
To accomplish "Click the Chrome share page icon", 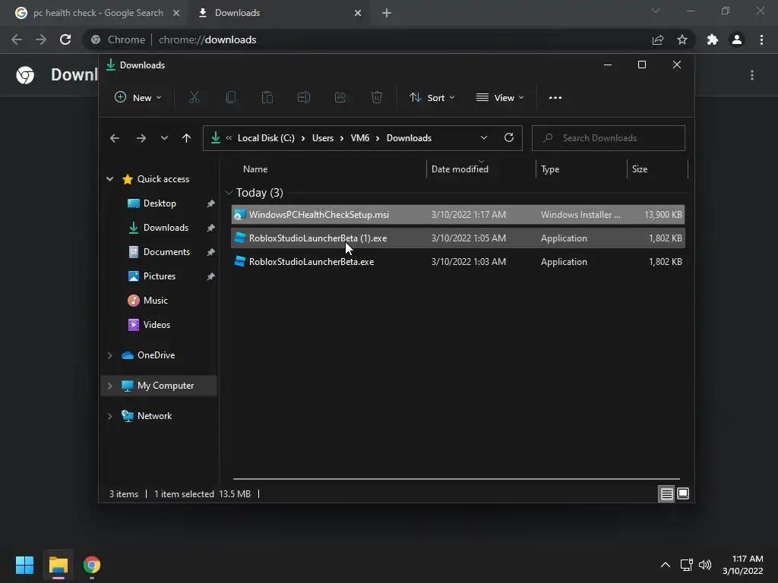I will click(x=658, y=39).
